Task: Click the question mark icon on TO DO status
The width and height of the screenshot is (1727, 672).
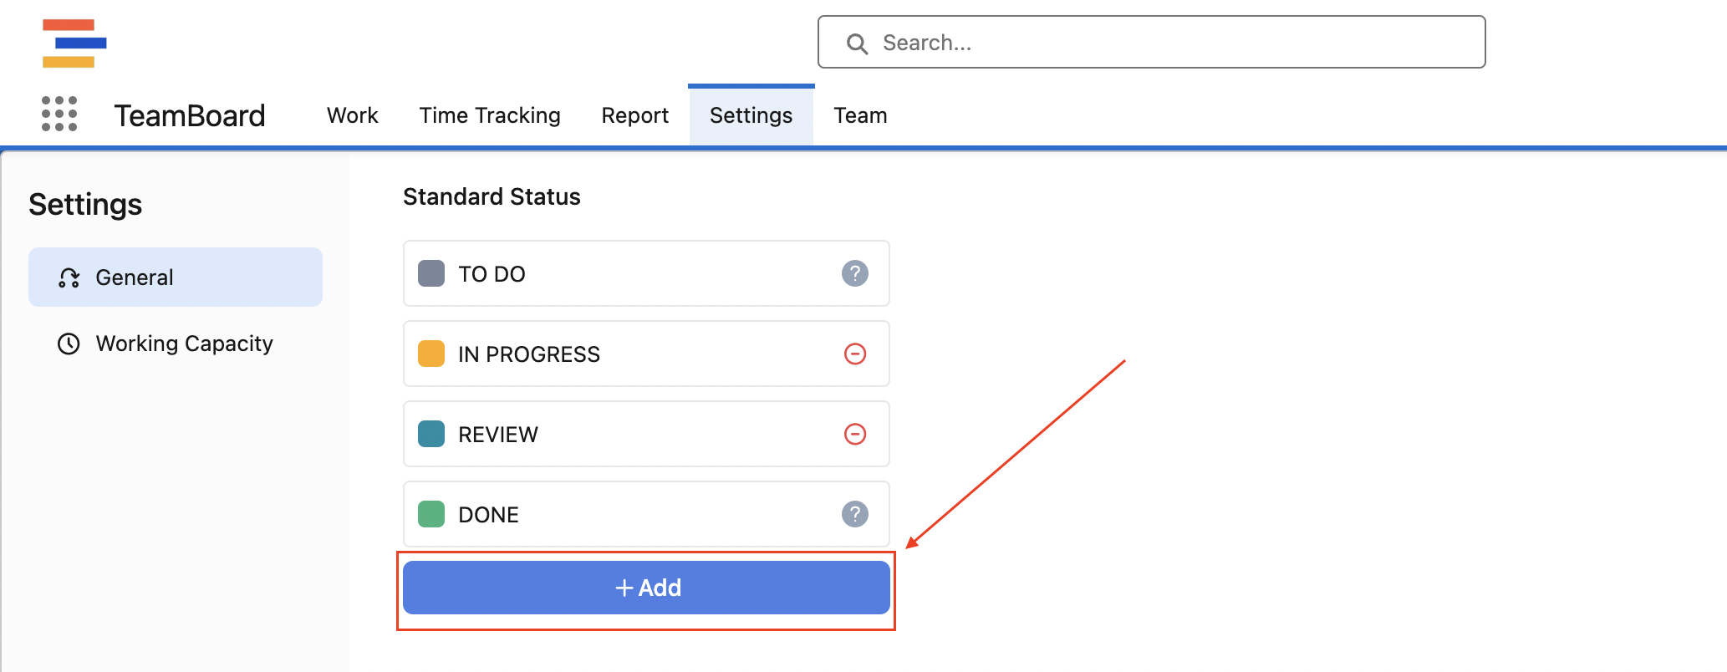Action: click(854, 273)
